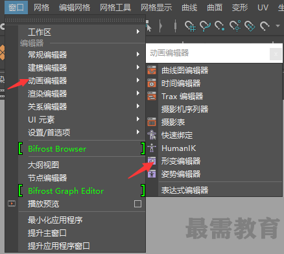Click the 快速绑定 quick rig icon
284x254 pixels.
coord(152,135)
